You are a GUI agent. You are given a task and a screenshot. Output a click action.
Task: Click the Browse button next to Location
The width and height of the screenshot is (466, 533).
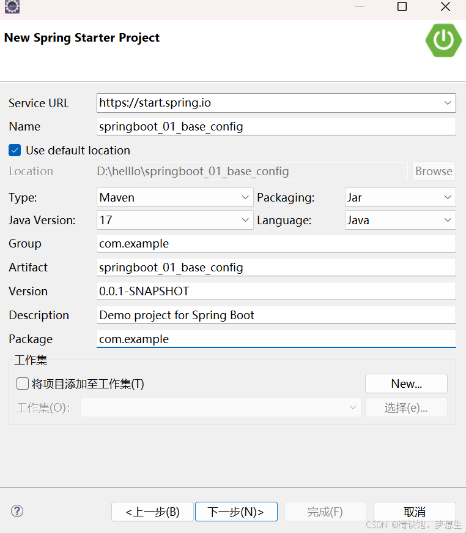click(434, 171)
